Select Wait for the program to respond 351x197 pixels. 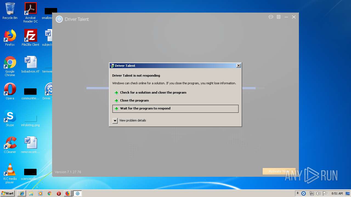175,109
